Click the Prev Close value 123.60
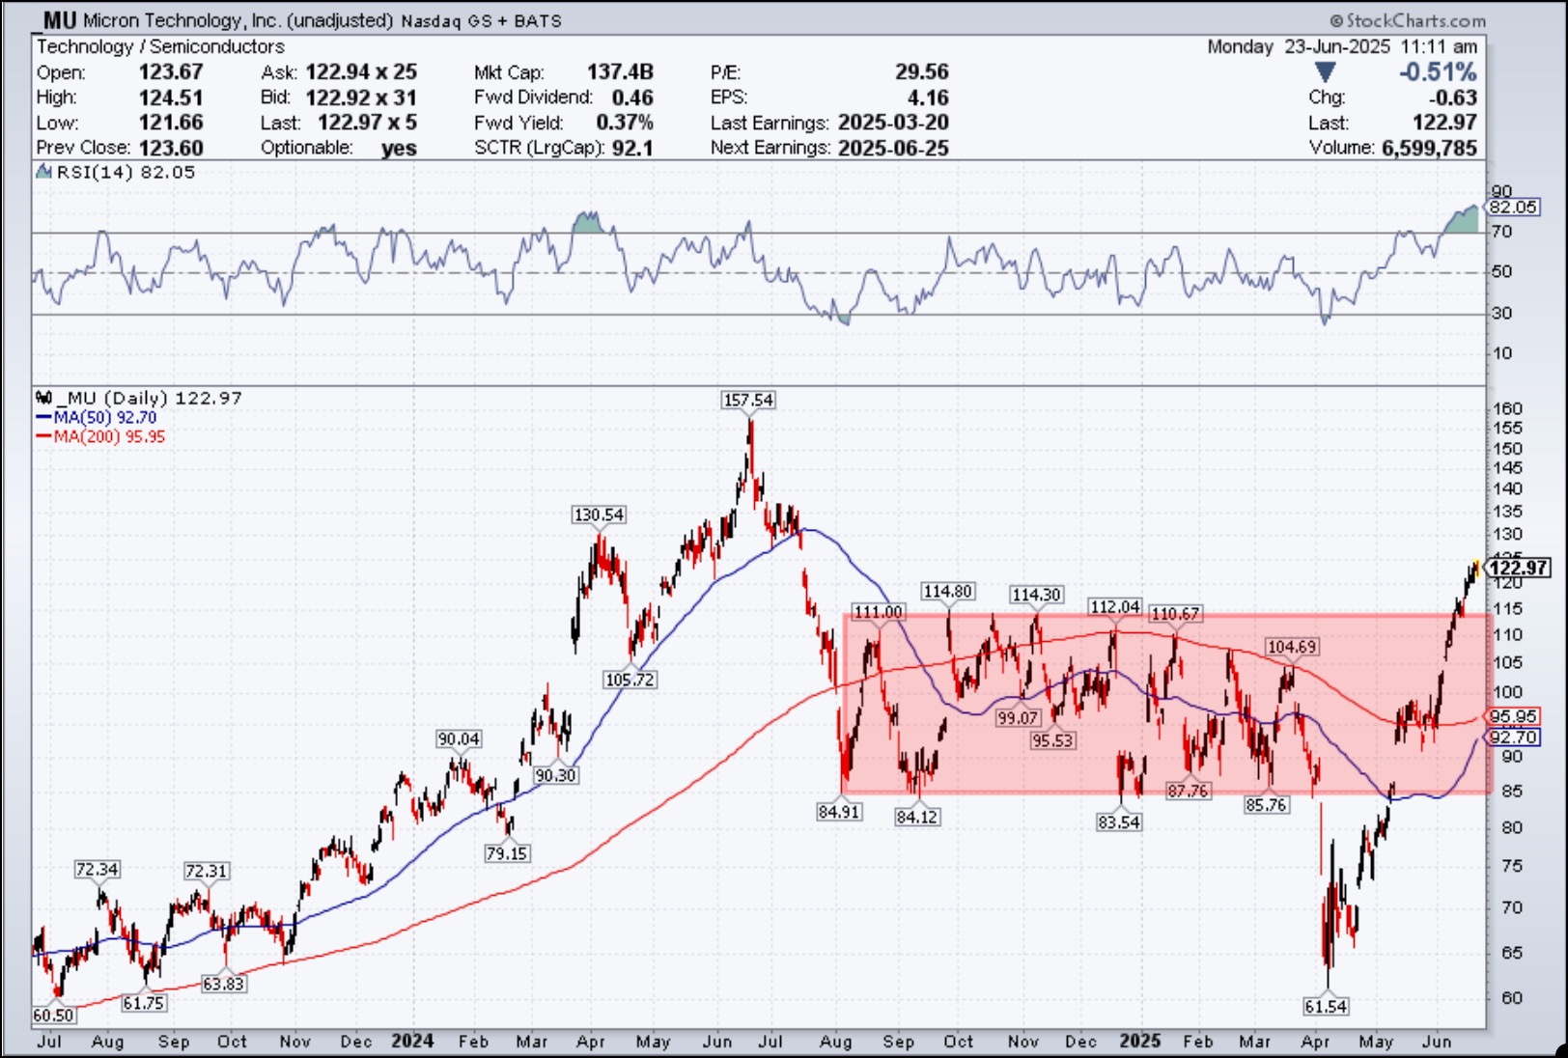The image size is (1568, 1058). tap(171, 148)
